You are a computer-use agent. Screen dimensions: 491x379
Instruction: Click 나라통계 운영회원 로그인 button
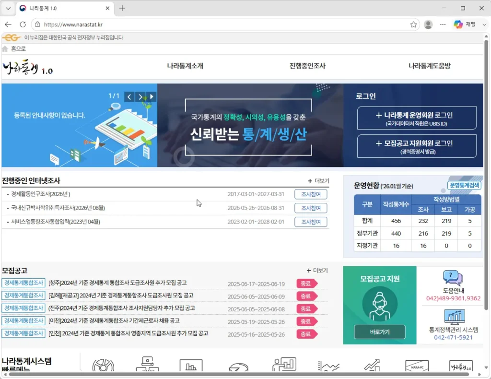point(417,118)
